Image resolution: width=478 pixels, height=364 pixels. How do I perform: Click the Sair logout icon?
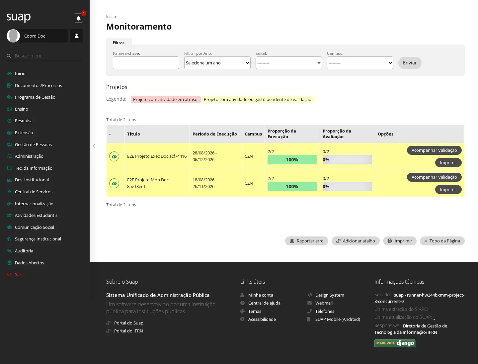click(x=9, y=274)
